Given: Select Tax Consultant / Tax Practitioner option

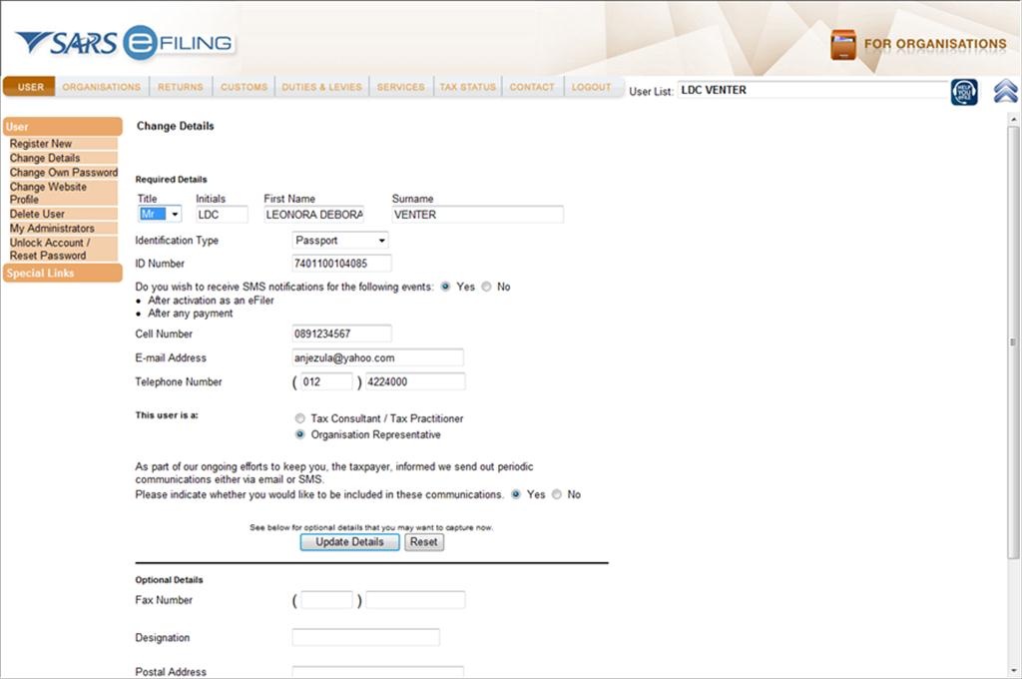Looking at the screenshot, I should pyautogui.click(x=299, y=418).
